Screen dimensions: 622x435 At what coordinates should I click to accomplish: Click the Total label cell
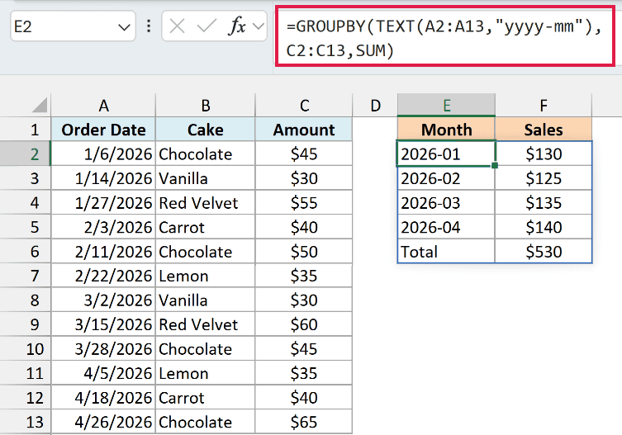446,252
